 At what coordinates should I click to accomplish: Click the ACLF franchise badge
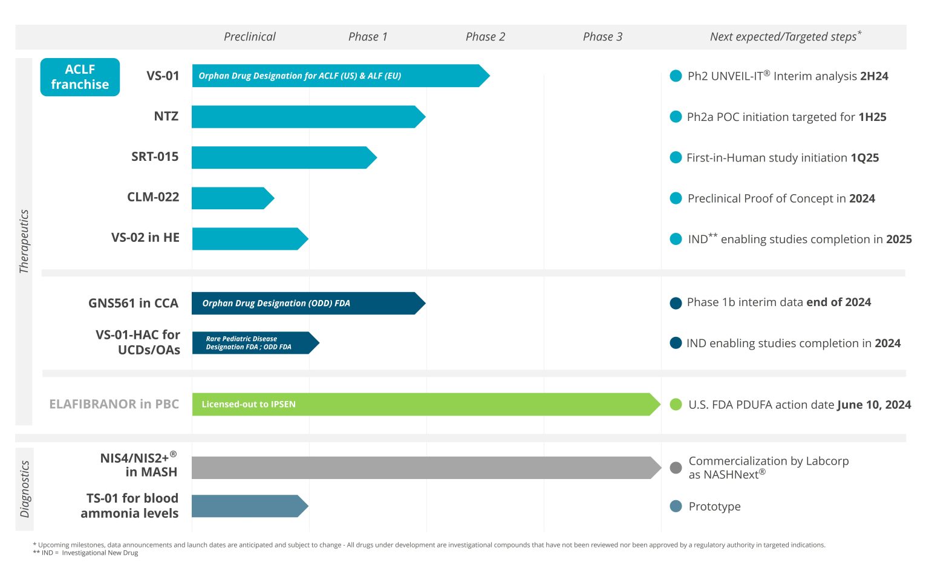[80, 77]
